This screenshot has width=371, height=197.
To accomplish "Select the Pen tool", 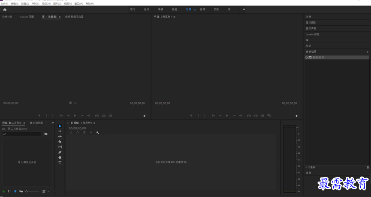I will click(60, 152).
